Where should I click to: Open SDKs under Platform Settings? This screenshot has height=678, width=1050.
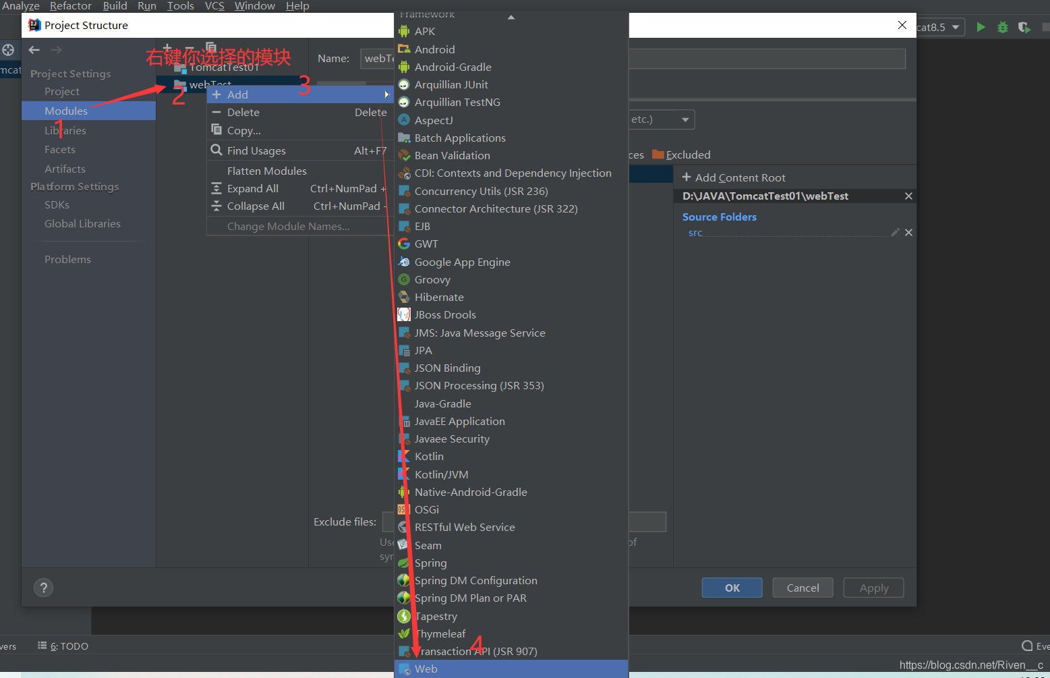tap(57, 204)
